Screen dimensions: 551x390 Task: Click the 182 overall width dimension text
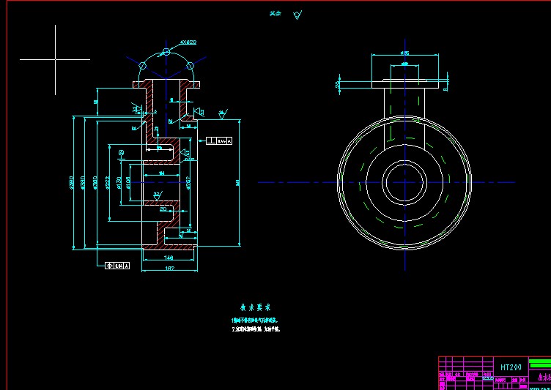169,269
